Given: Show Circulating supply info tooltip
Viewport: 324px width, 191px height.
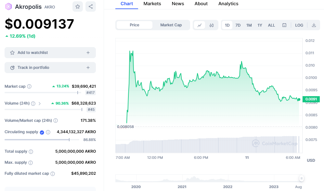Looking at the screenshot, I should pos(48,132).
